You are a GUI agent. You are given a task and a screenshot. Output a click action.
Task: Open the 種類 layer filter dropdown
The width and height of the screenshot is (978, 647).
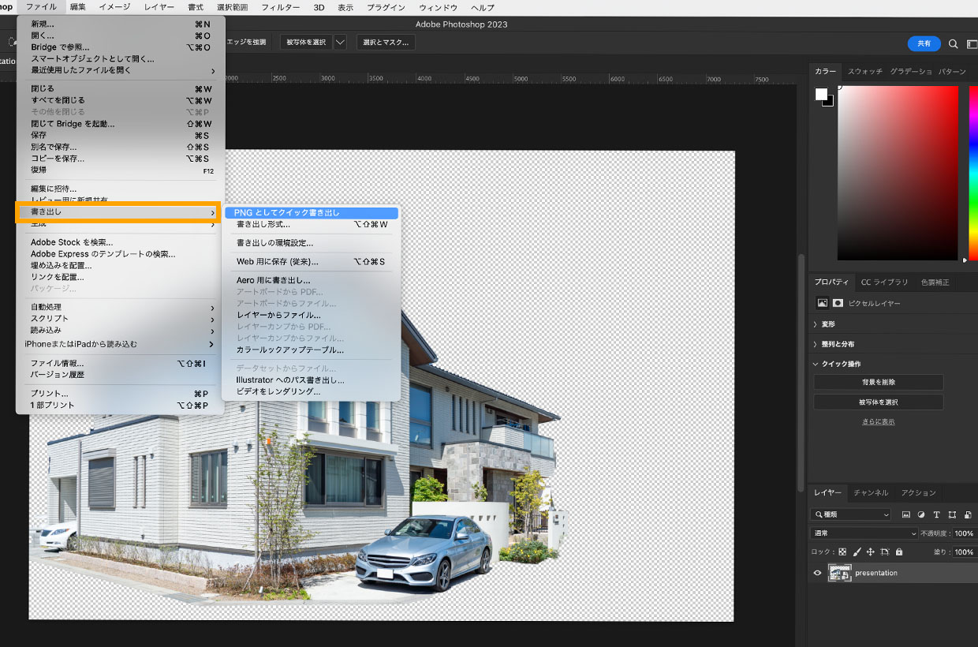tap(851, 514)
